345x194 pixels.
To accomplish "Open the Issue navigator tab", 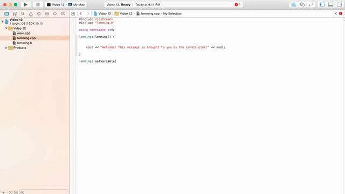I will click(x=31, y=13).
